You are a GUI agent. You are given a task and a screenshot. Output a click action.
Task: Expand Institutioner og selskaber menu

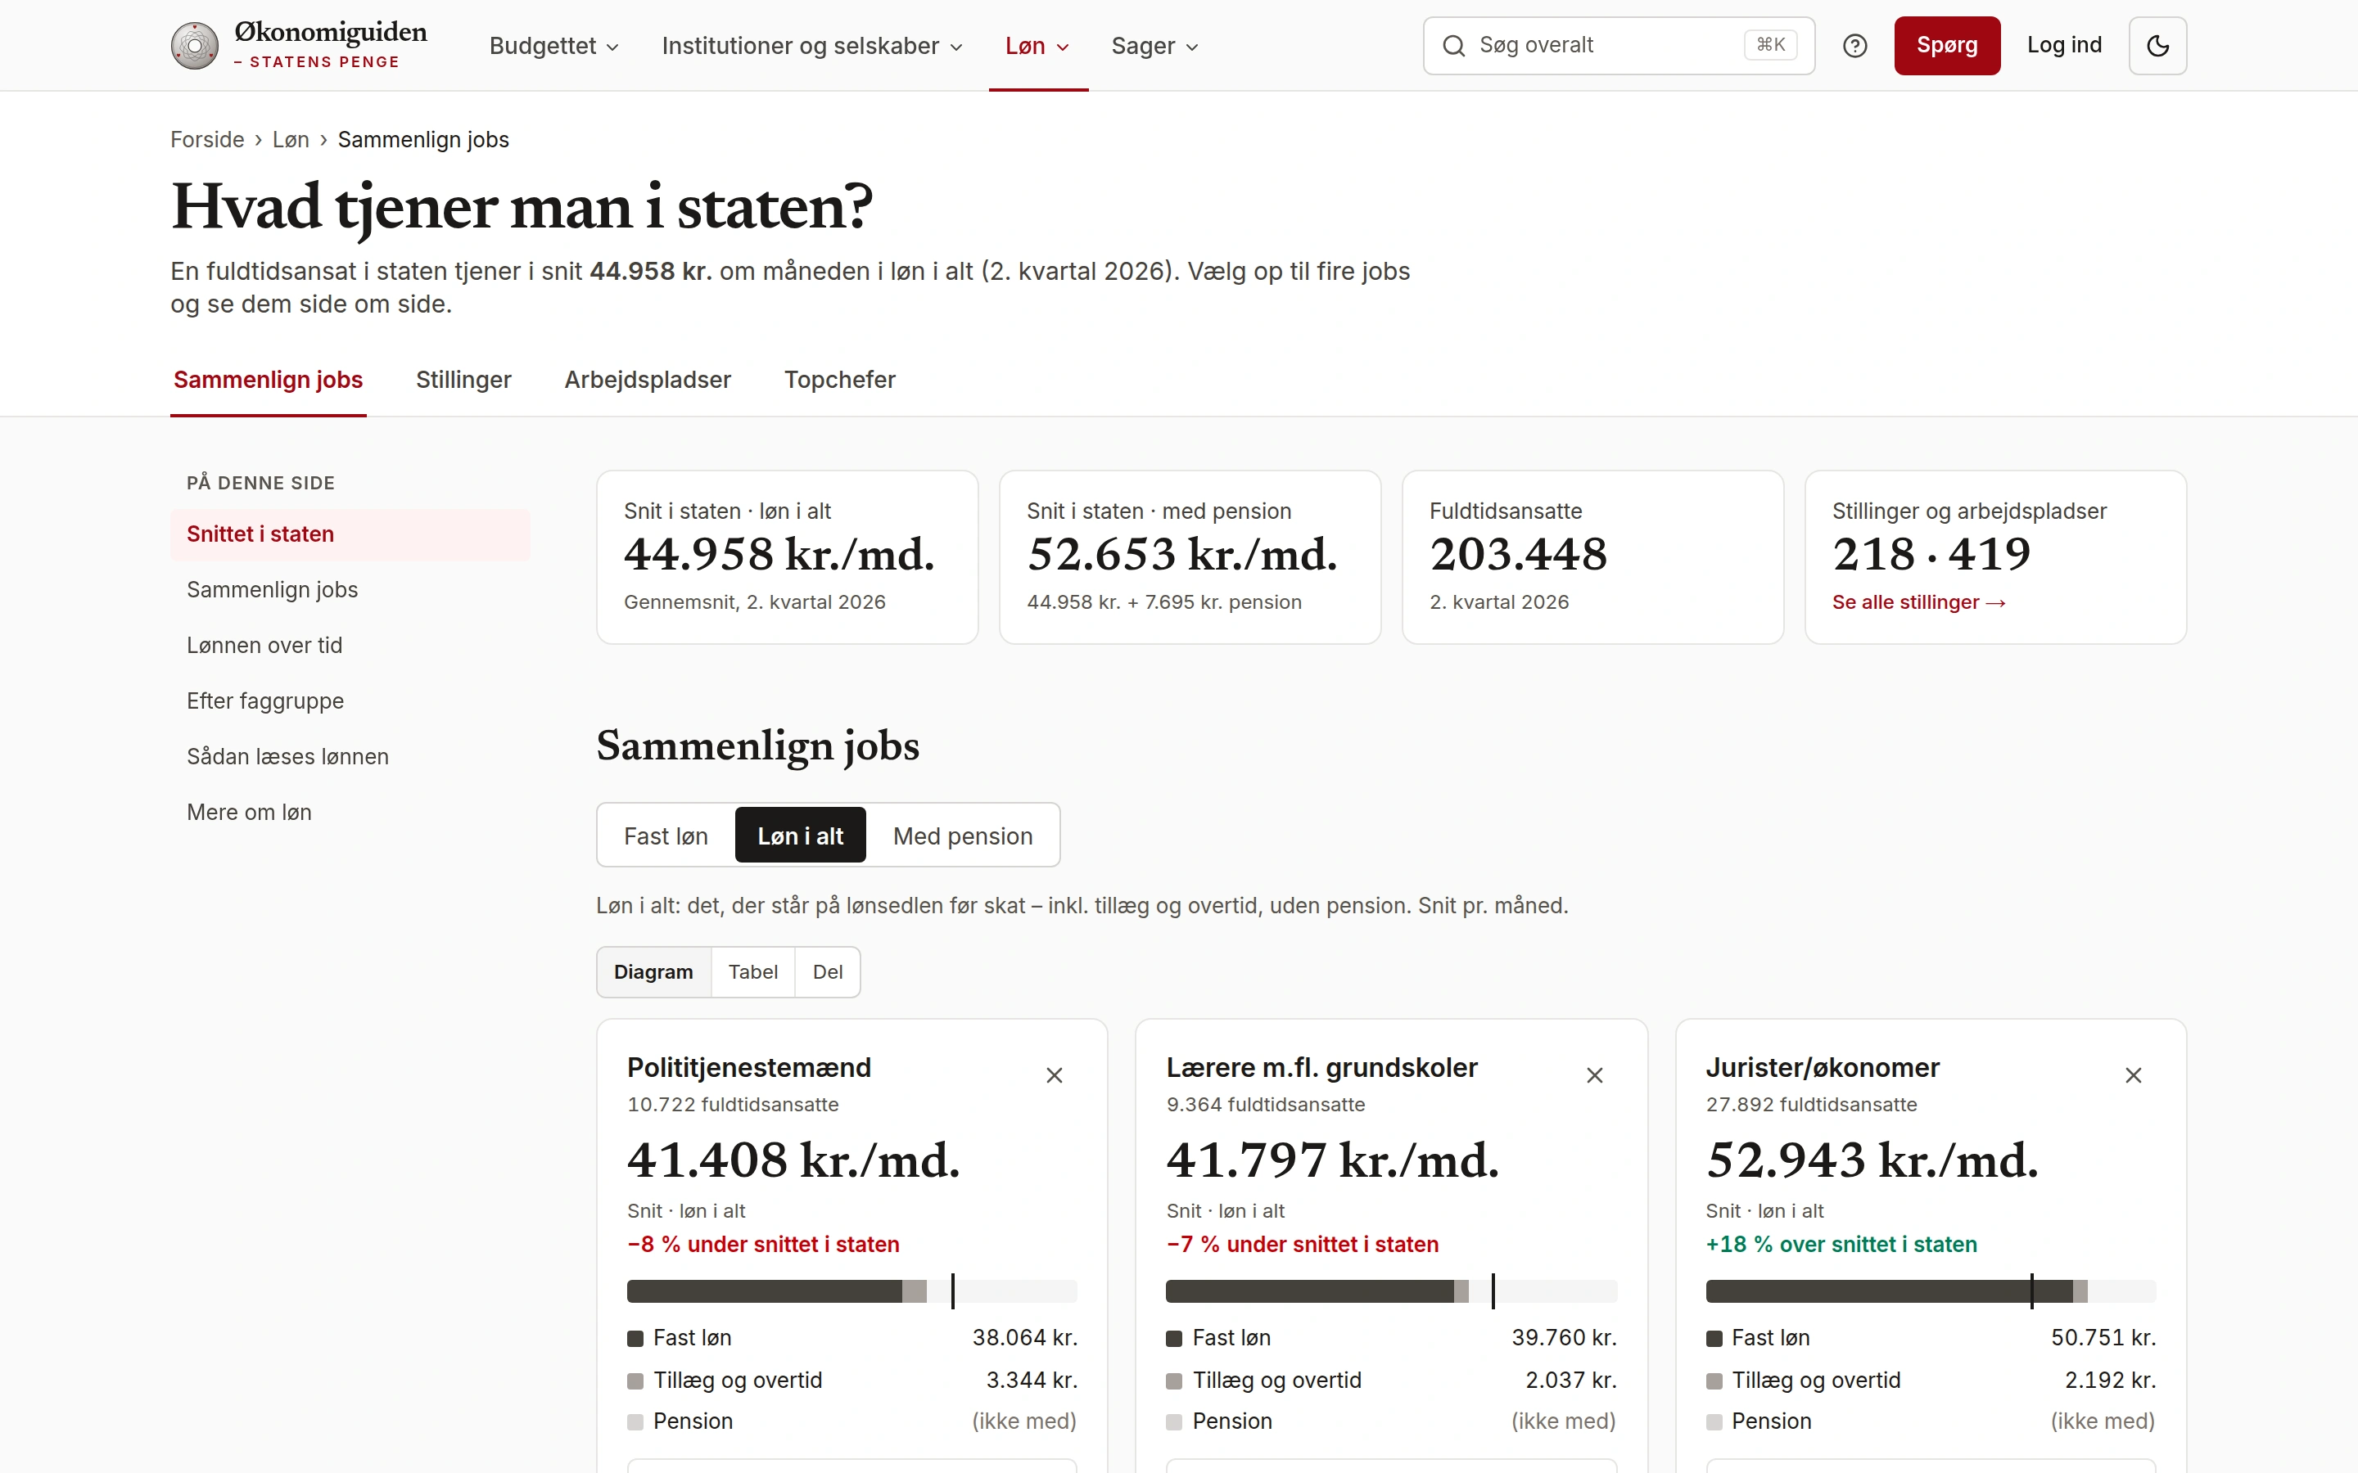(811, 46)
